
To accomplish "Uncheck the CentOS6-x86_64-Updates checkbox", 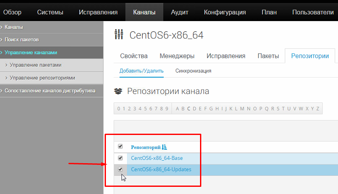I will (120, 169).
